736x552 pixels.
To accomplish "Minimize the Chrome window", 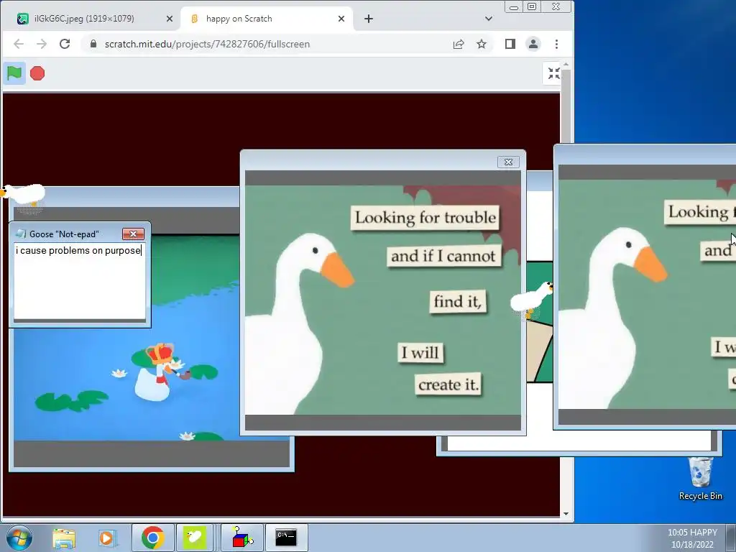I will (x=513, y=6).
